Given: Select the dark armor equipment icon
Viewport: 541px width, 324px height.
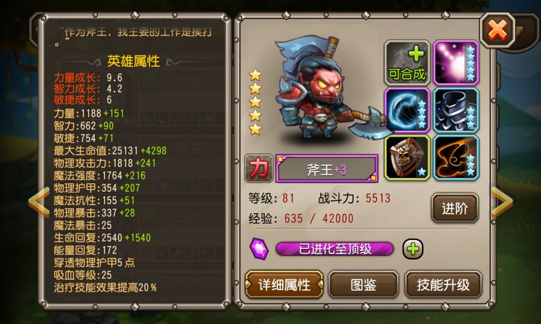Looking at the screenshot, I should (456, 111).
